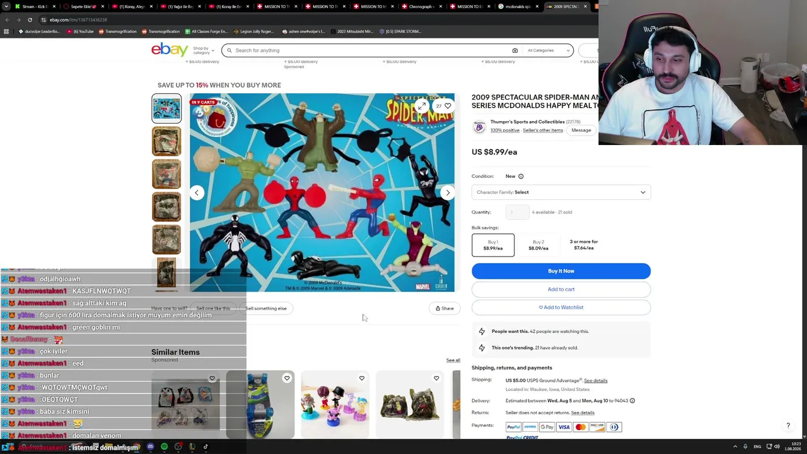The height and width of the screenshot is (454, 807).
Task: Expand the product image to fullscreen
Action: (x=422, y=106)
